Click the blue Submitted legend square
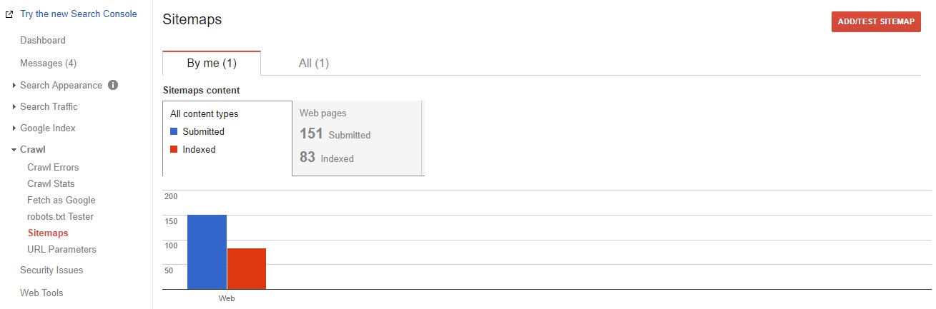Image resolution: width=936 pixels, height=309 pixels. pyautogui.click(x=174, y=131)
